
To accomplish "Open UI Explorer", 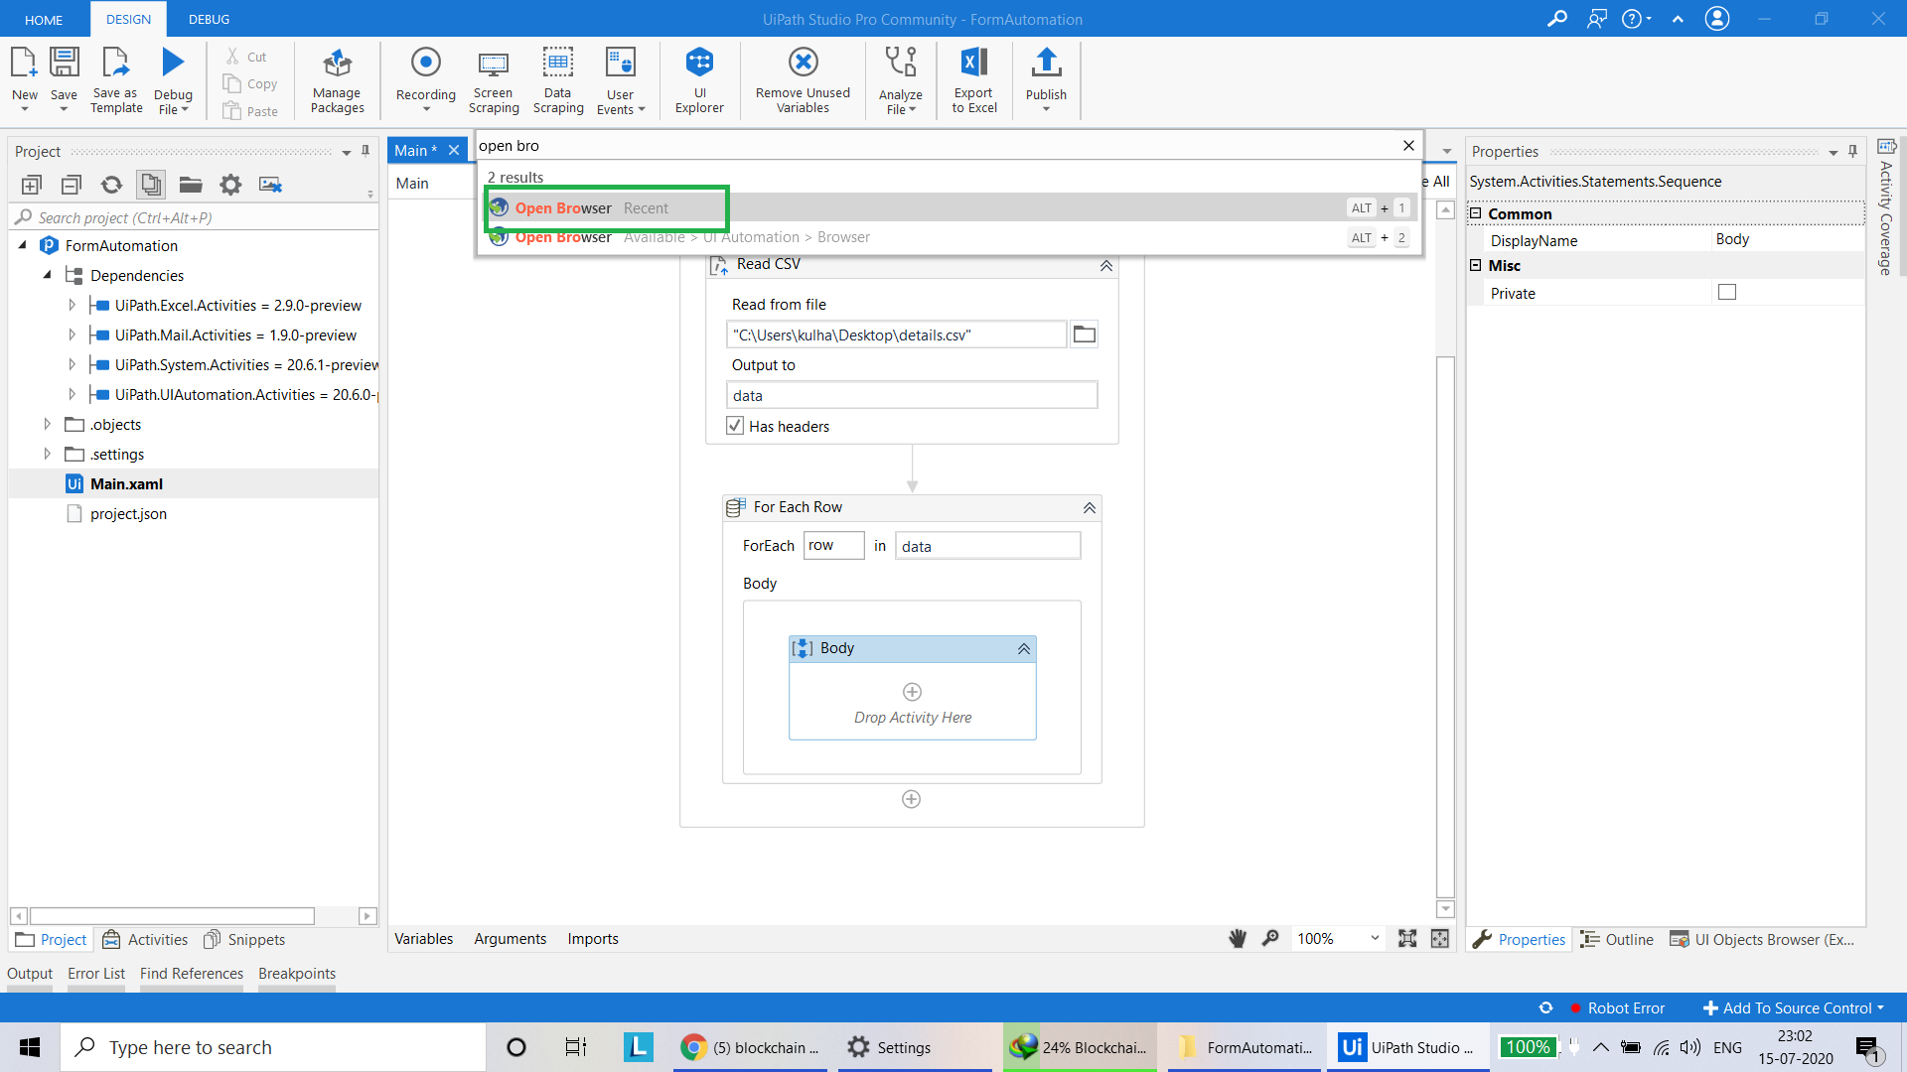I will pyautogui.click(x=699, y=80).
